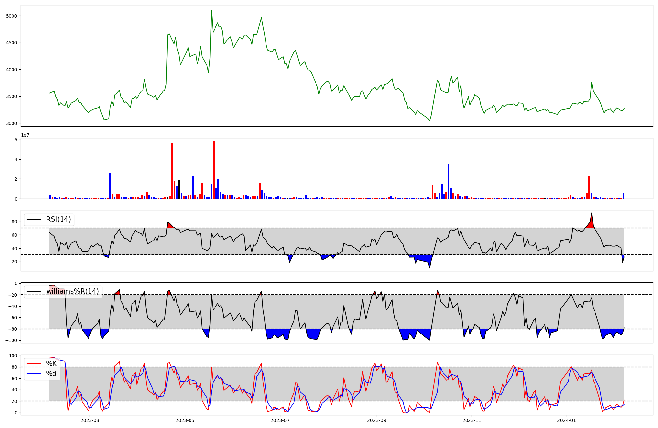Viewport: 658px width, 428px height.
Task: Click the tallest blue volume bar
Action: pos(448,181)
